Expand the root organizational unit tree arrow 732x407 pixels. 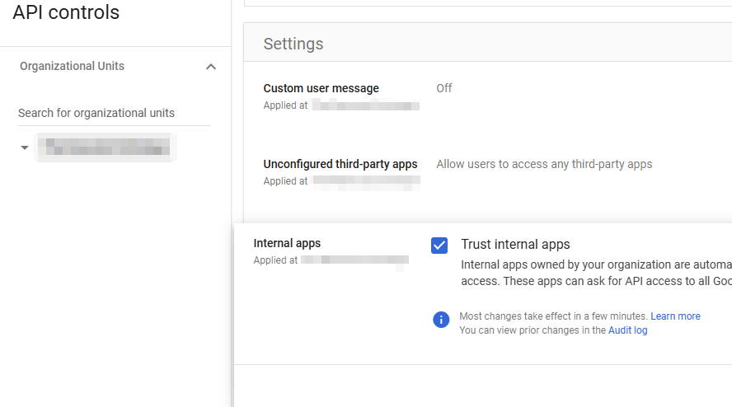(25, 147)
